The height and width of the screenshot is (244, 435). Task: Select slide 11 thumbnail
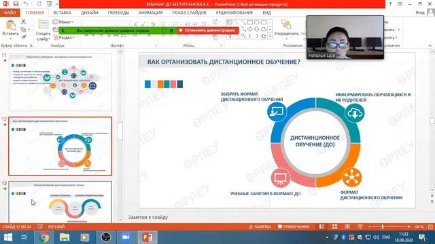click(60, 82)
